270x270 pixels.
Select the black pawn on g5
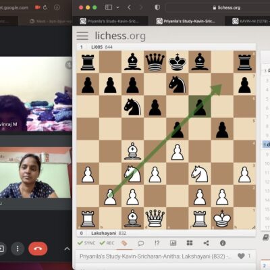[222, 129]
